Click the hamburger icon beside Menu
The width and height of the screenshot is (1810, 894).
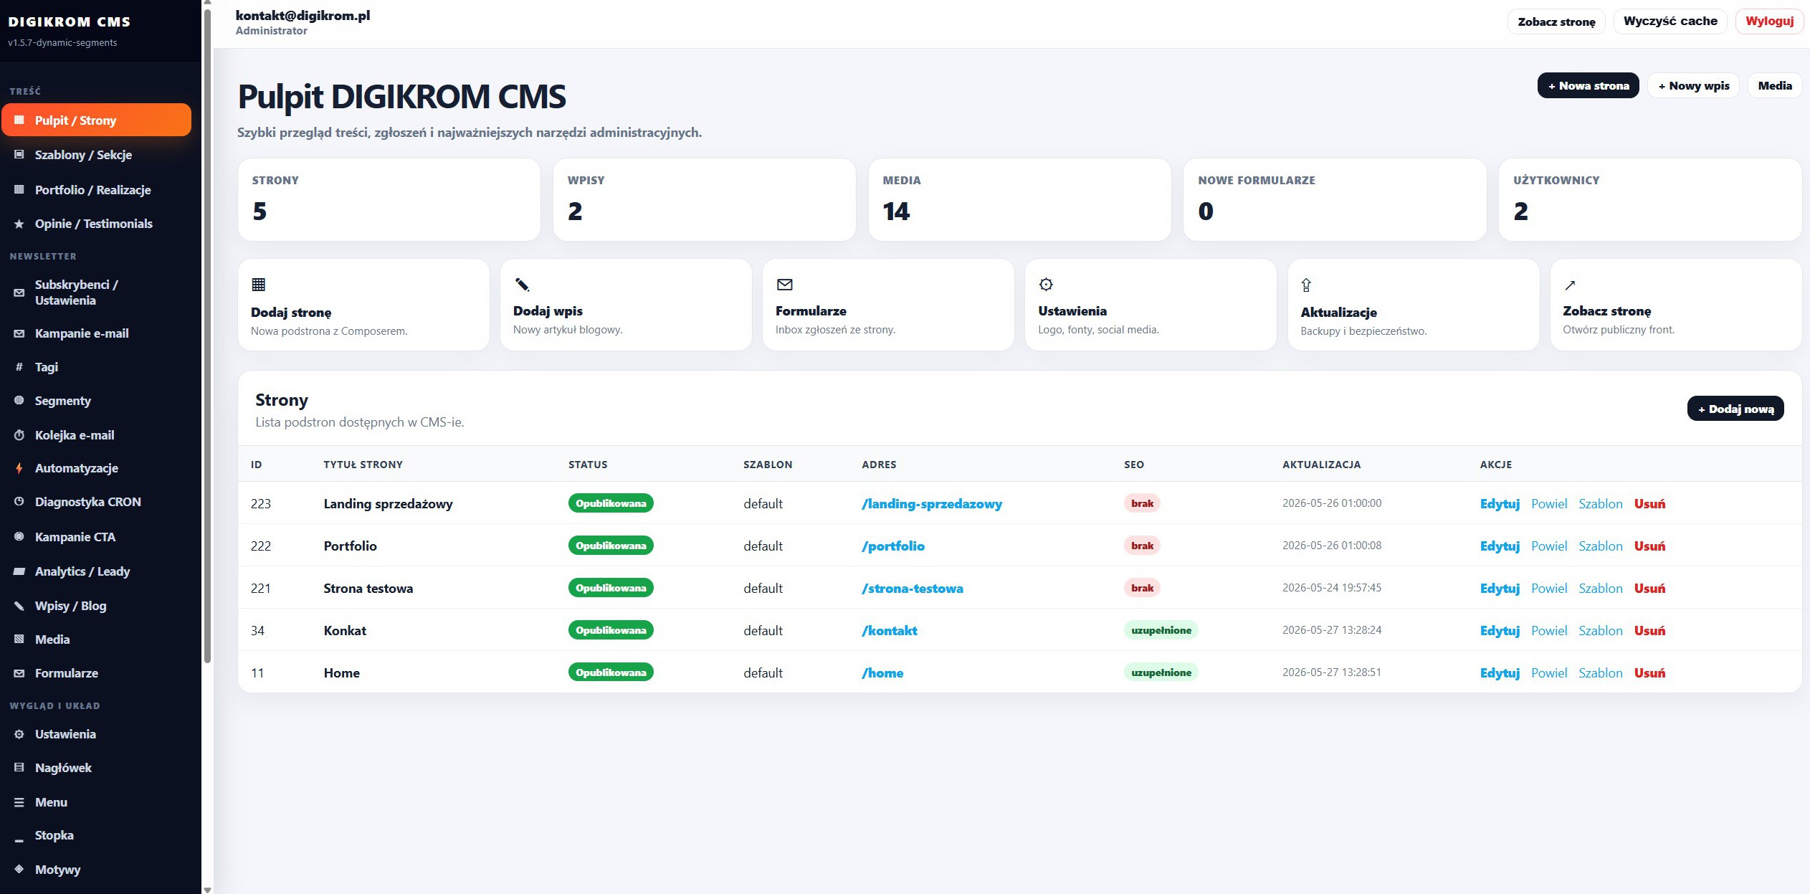coord(19,802)
